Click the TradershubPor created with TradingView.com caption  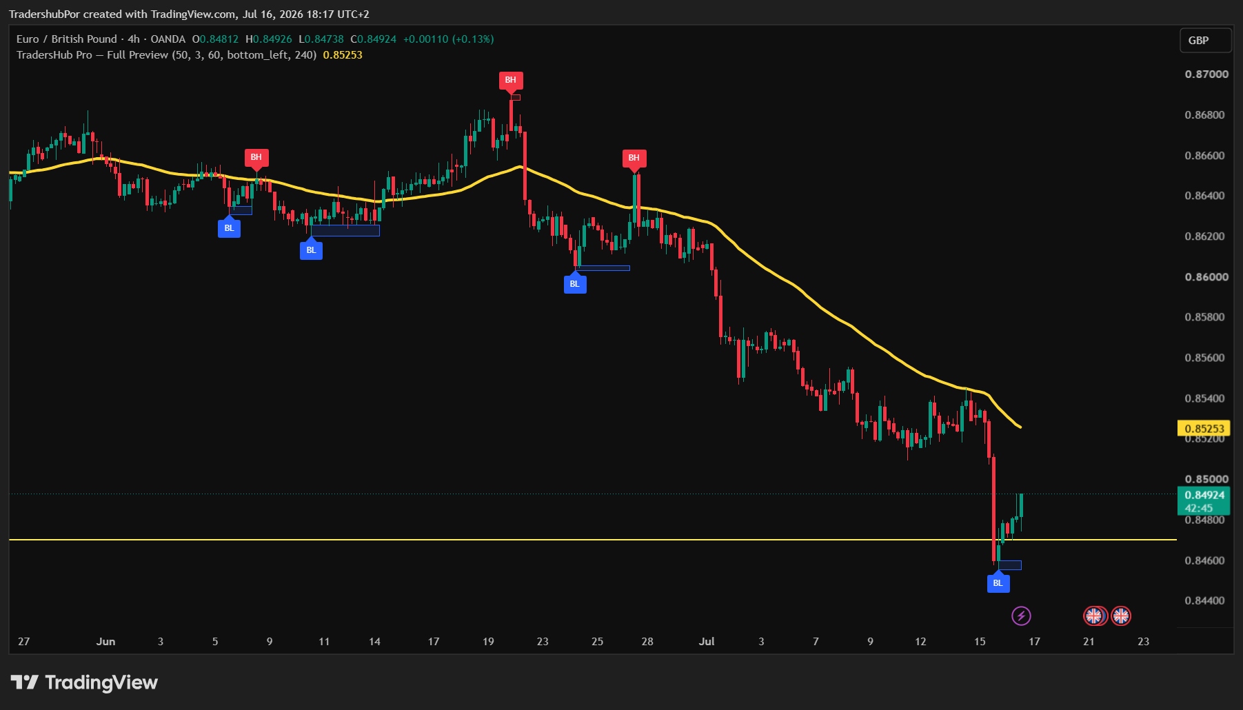[x=189, y=14]
